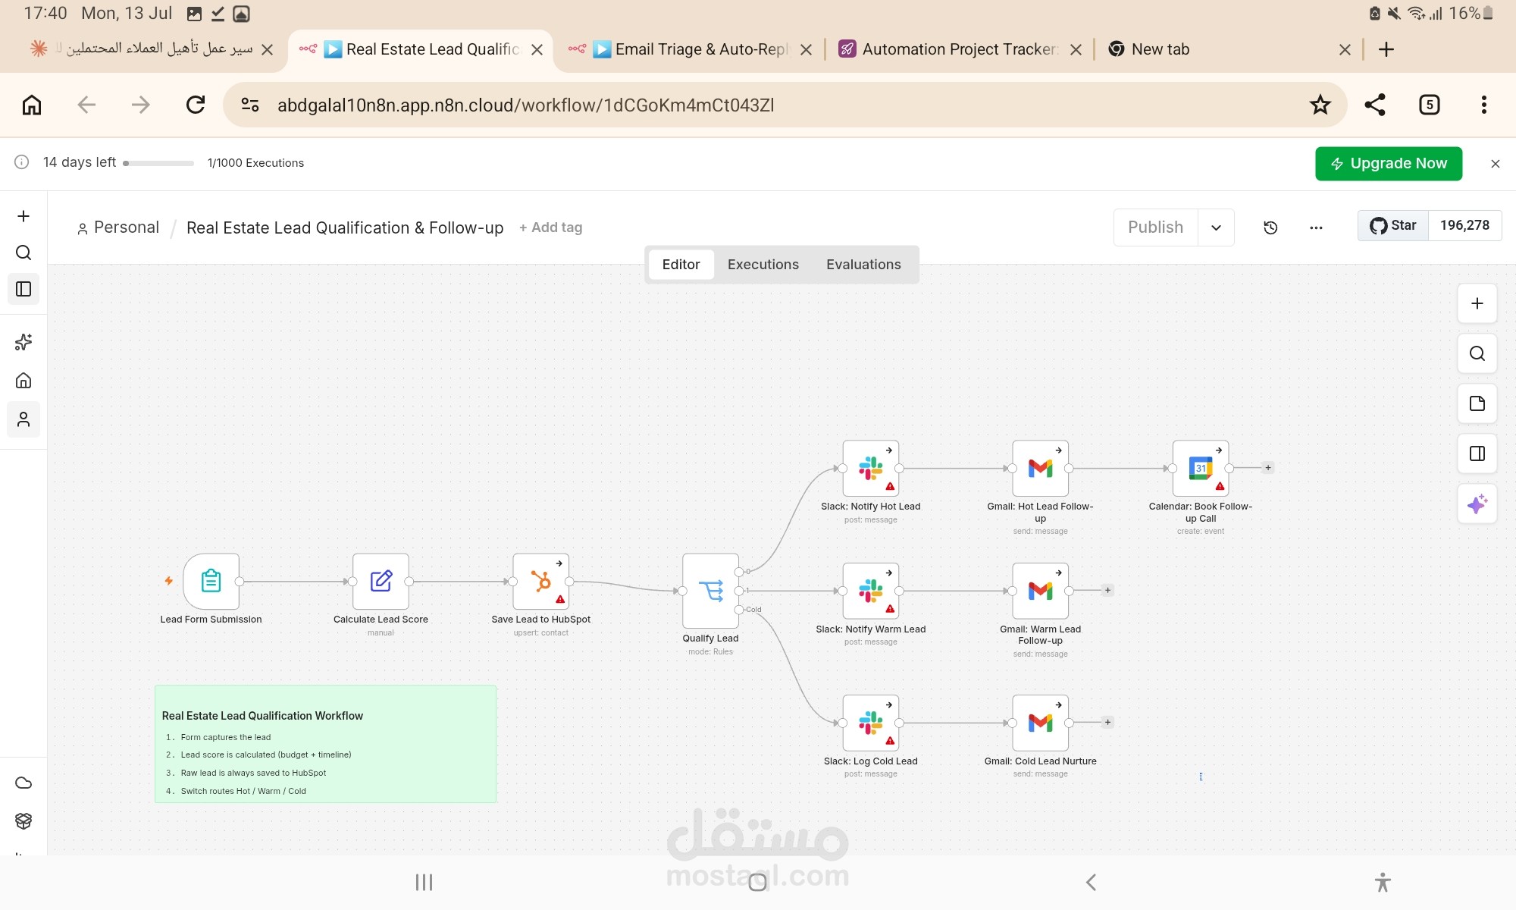Create new item with sidebar plus icon
The height and width of the screenshot is (910, 1516).
23,216
